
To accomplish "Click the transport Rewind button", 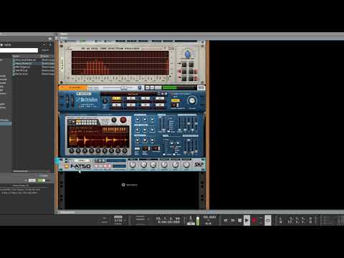I will [226, 220].
